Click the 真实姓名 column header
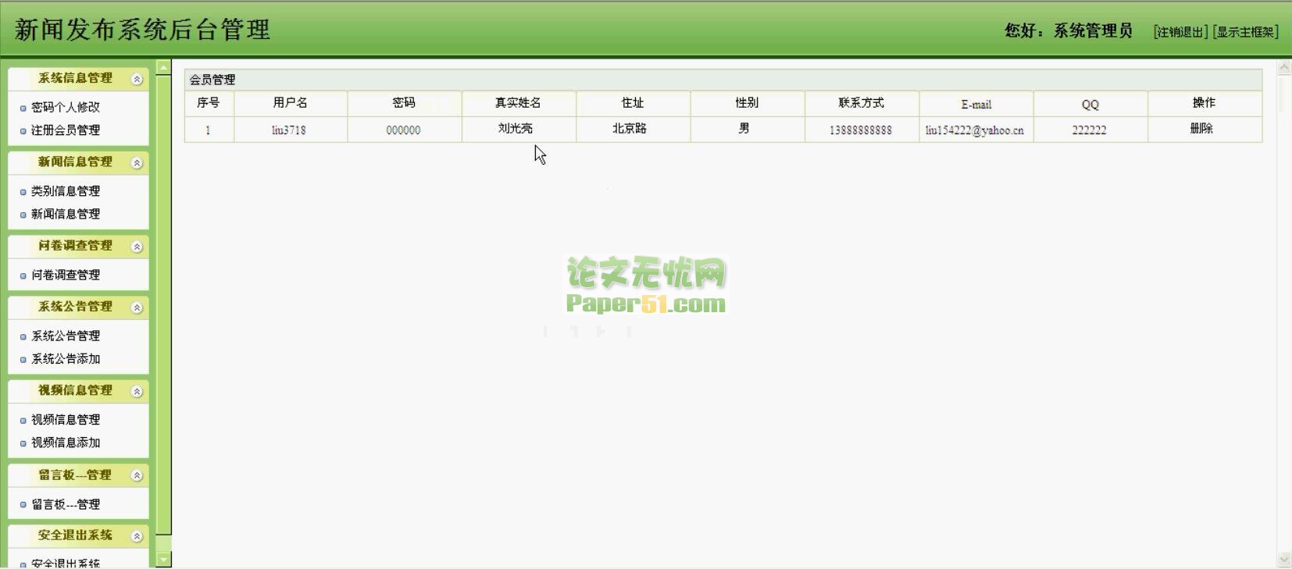 tap(518, 103)
